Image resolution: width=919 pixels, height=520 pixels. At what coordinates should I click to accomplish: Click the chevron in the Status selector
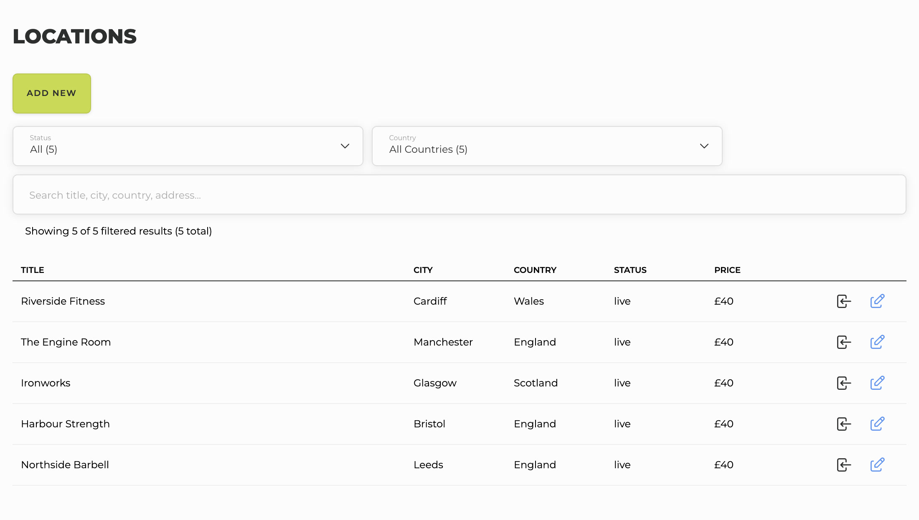[345, 146]
